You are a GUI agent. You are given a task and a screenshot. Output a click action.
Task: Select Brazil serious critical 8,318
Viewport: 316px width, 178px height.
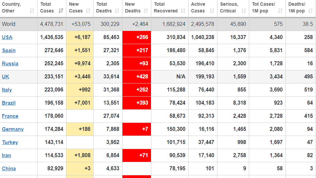(240, 103)
